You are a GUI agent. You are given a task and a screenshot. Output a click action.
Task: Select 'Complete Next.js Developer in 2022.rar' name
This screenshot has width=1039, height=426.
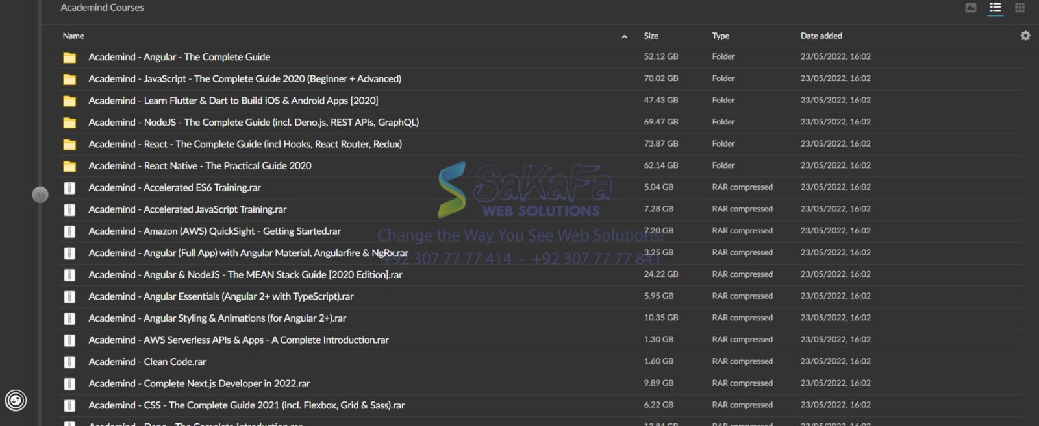[x=199, y=384]
